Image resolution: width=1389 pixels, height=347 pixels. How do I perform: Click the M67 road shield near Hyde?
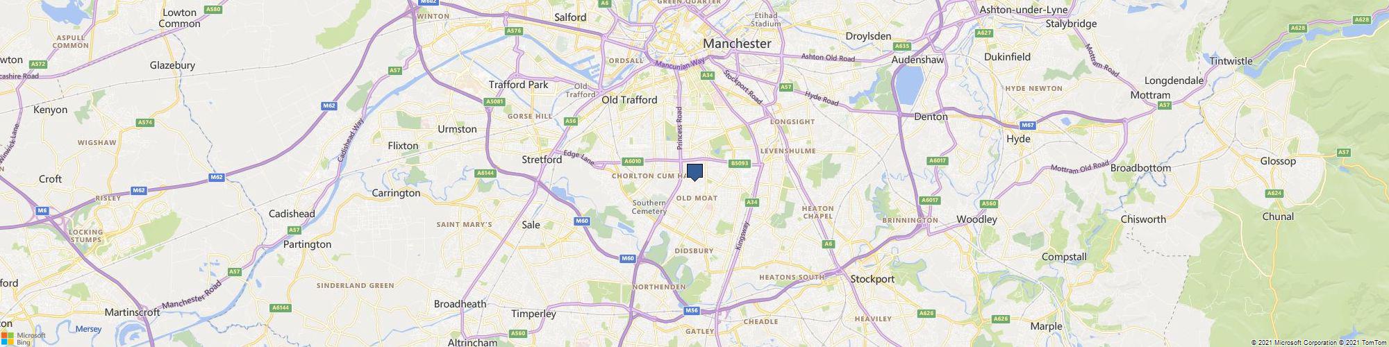[x=1029, y=125]
